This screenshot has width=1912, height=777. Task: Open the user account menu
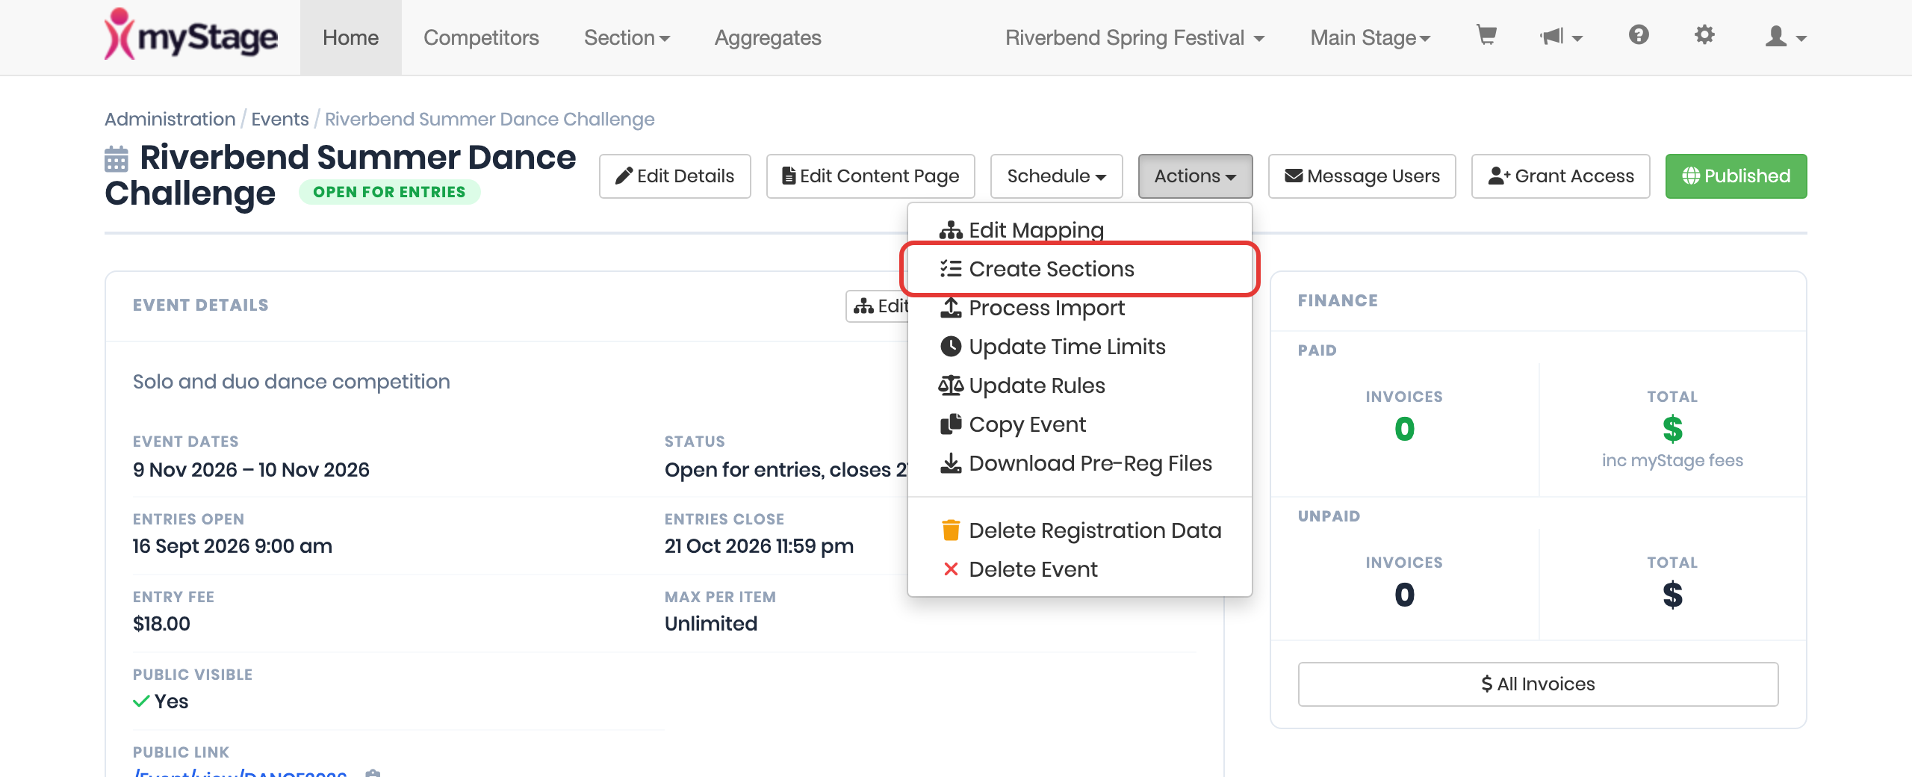pyautogui.click(x=1785, y=37)
